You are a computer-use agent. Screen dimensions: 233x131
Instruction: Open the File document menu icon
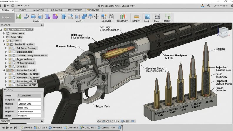click(5, 6)
